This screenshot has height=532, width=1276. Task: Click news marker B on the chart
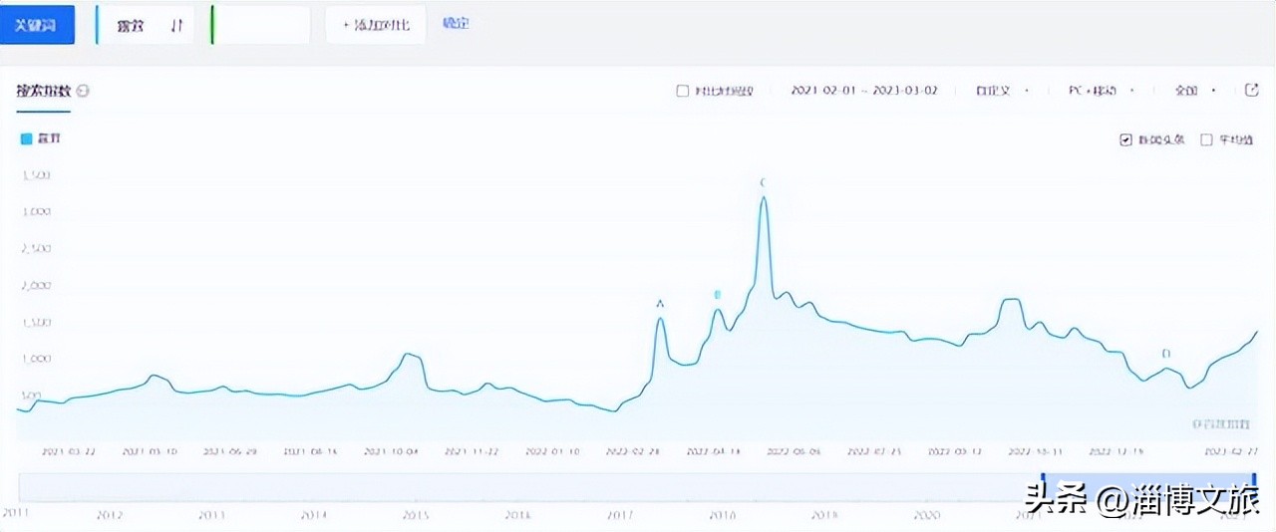[x=717, y=295]
